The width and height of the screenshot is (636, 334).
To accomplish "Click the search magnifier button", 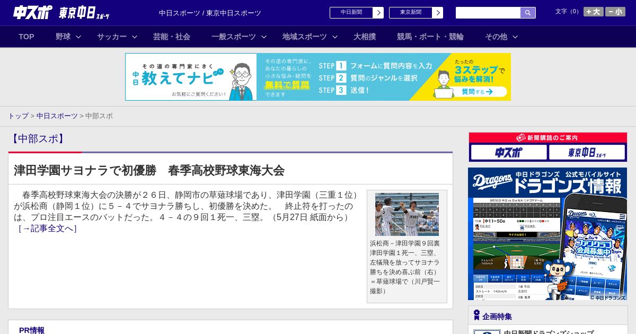I will click(528, 13).
